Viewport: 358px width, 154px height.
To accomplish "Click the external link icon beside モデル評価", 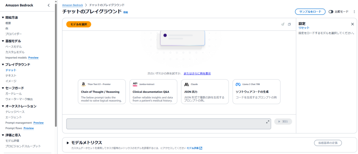I will point(201,148).
